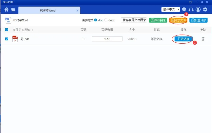Click the 批量转换 batch convert button

(x=198, y=20)
